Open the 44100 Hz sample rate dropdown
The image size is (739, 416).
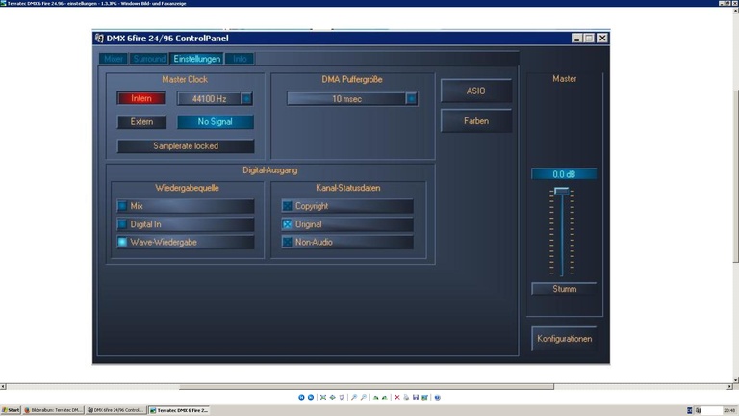[x=246, y=98]
